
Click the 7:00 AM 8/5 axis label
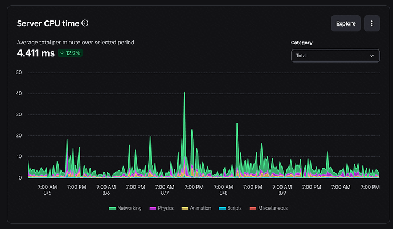click(x=47, y=190)
